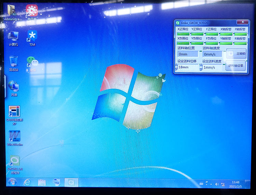Click the 送料轴速度 label
Screen dimensions: 256x195
(x=211, y=48)
